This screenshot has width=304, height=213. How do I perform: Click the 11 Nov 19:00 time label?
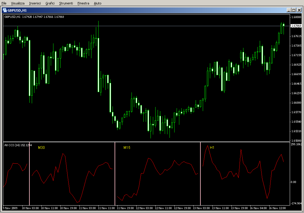coord(125,208)
